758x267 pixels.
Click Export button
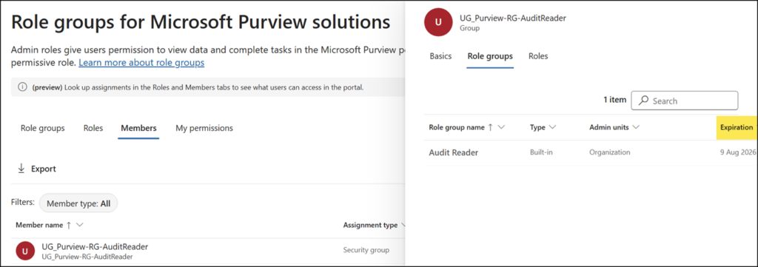pyautogui.click(x=37, y=169)
